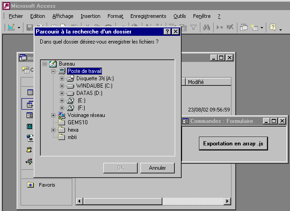Select Tables in the database objects bar

coord(30,92)
